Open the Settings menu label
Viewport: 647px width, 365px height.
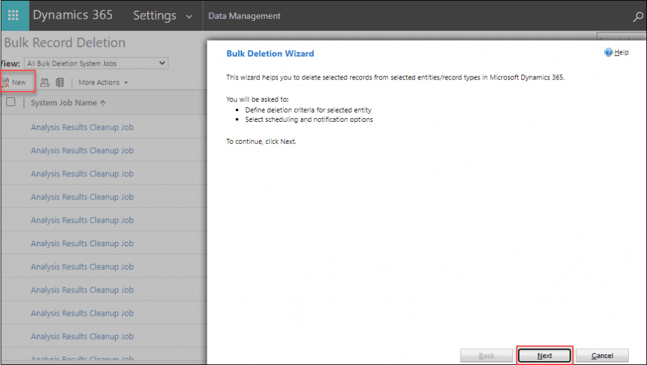[x=155, y=16]
